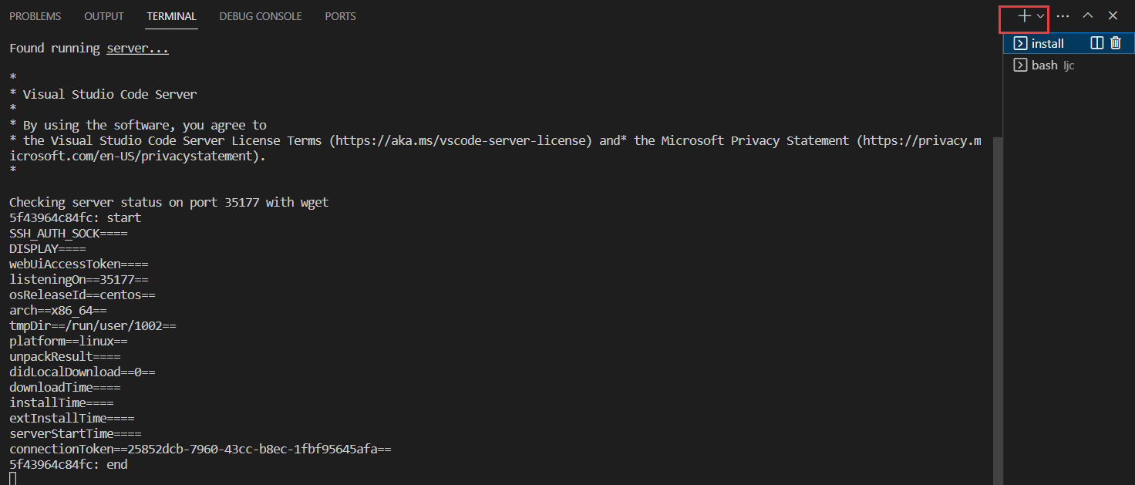The image size is (1135, 485).
Task: Open terminal views with the ellipsis icon
Action: coord(1063,15)
